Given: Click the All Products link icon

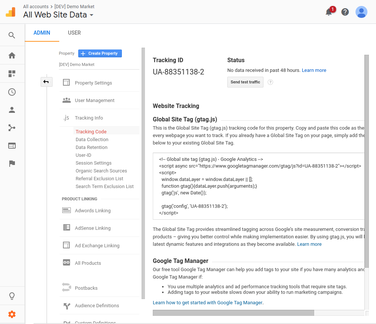Looking at the screenshot, I should pos(66,263).
